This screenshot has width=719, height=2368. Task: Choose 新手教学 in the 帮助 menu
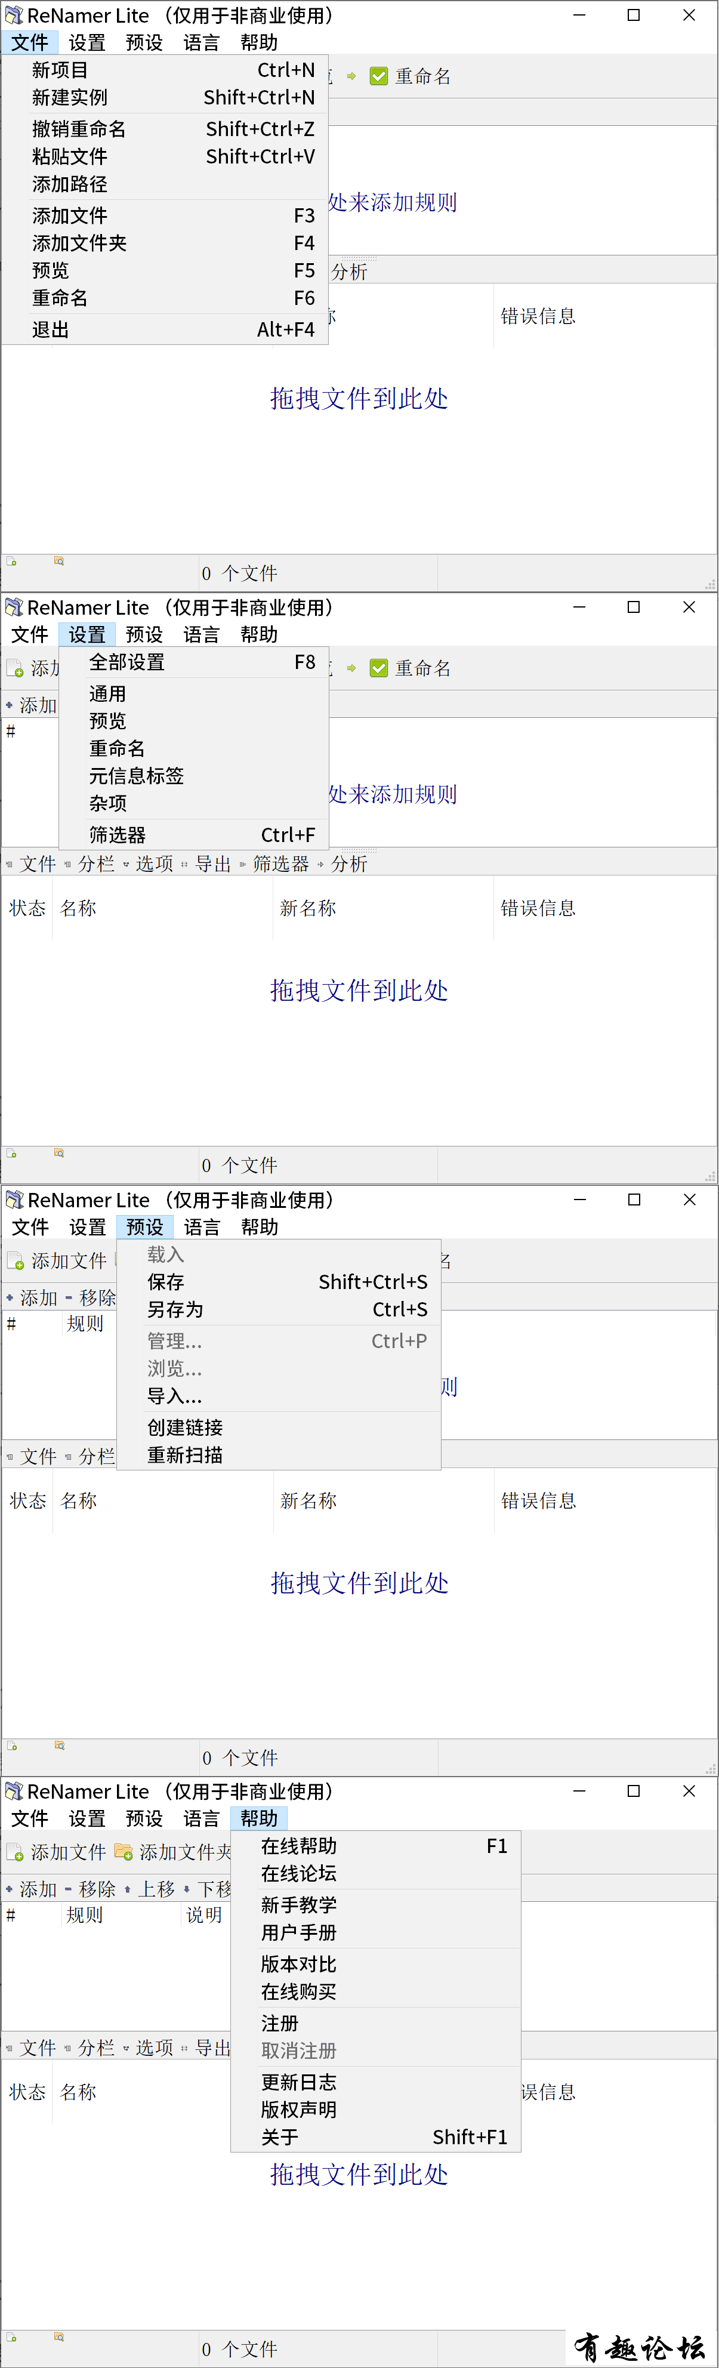pos(376,1905)
